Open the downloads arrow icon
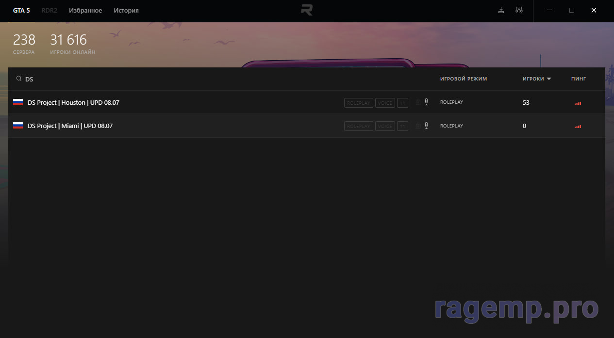This screenshot has width=614, height=338. pyautogui.click(x=501, y=10)
